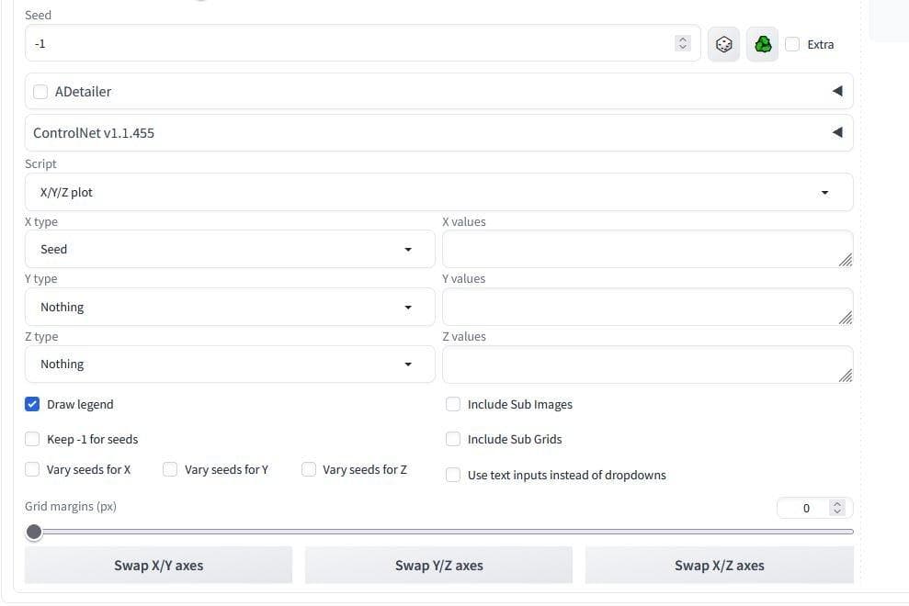This screenshot has height=606, width=909.
Task: Check Include Sub Images box
Action: click(453, 404)
